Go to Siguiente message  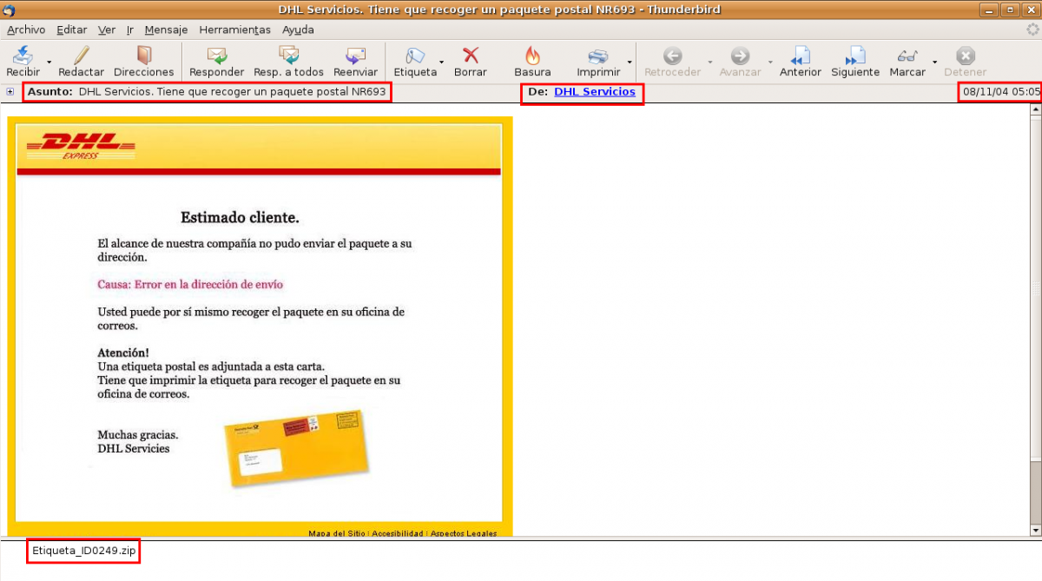pyautogui.click(x=855, y=62)
